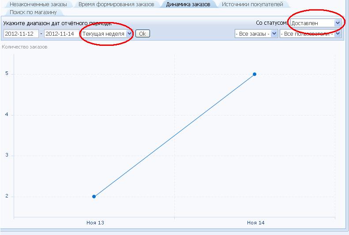Viewport: 349px width, 235px height.
Task: Open the Все пользователи dropdown
Action: (310, 34)
